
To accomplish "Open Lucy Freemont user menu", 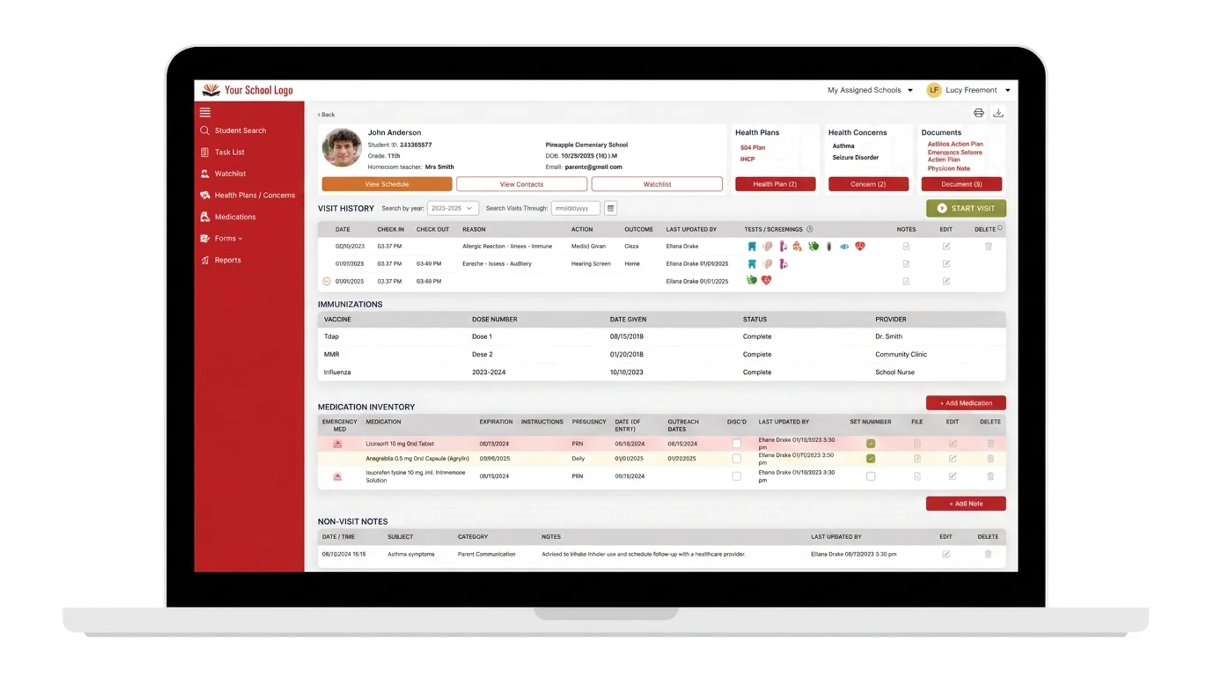I will (968, 90).
